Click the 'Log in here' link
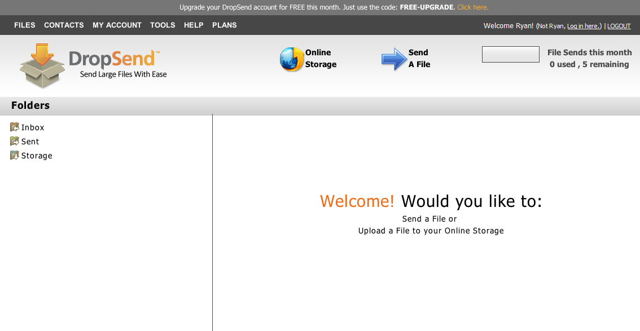 tap(584, 27)
